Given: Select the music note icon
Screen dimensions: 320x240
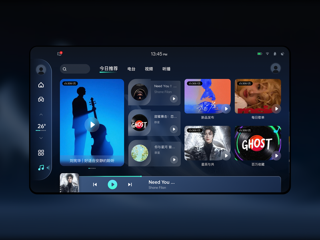Looking at the screenshot, I should [x=41, y=168].
